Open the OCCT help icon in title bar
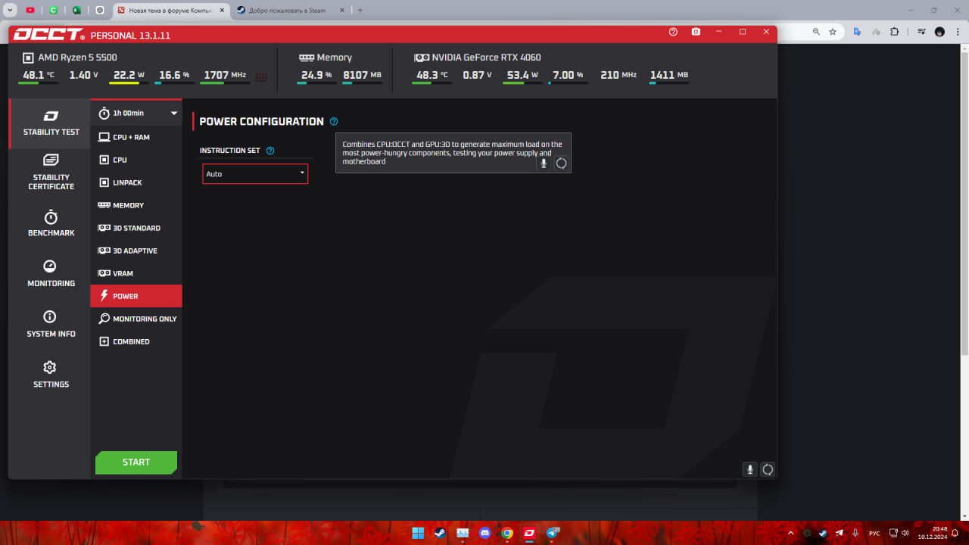 (x=673, y=32)
